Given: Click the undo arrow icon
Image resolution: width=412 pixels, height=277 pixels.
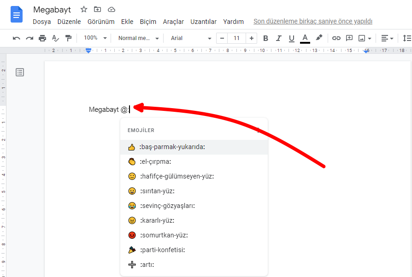Looking at the screenshot, I should [17, 38].
